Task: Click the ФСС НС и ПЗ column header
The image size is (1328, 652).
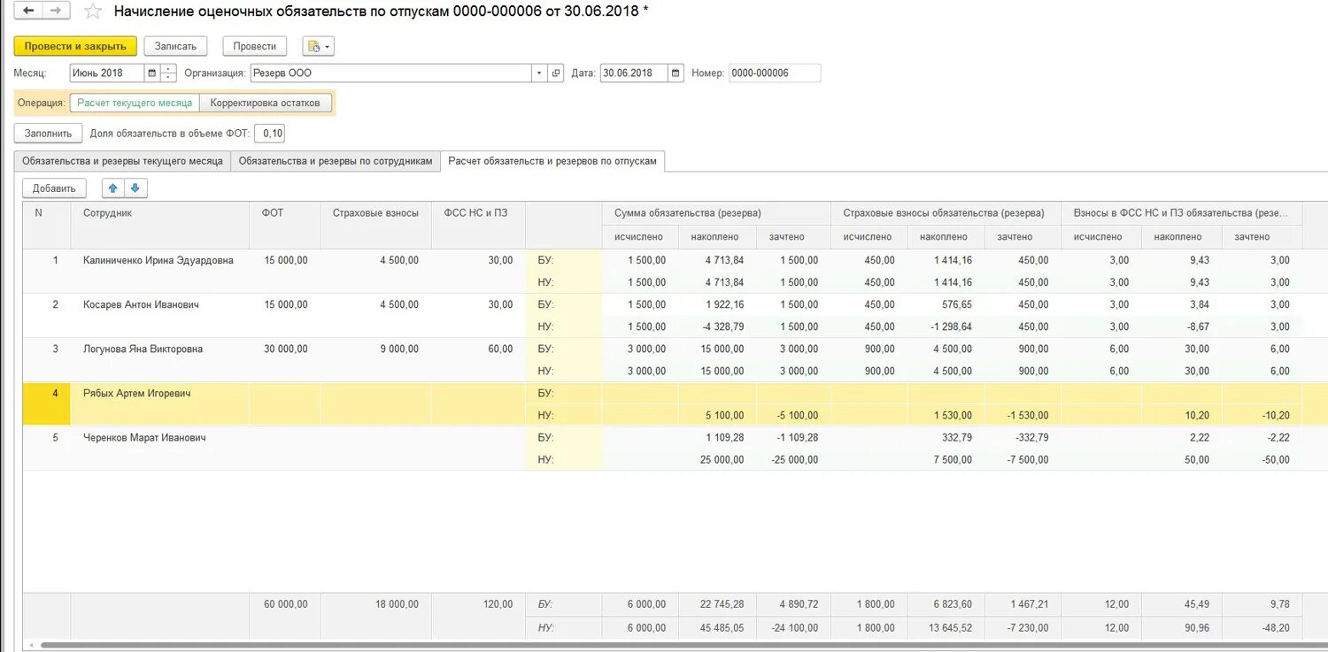Action: click(478, 225)
